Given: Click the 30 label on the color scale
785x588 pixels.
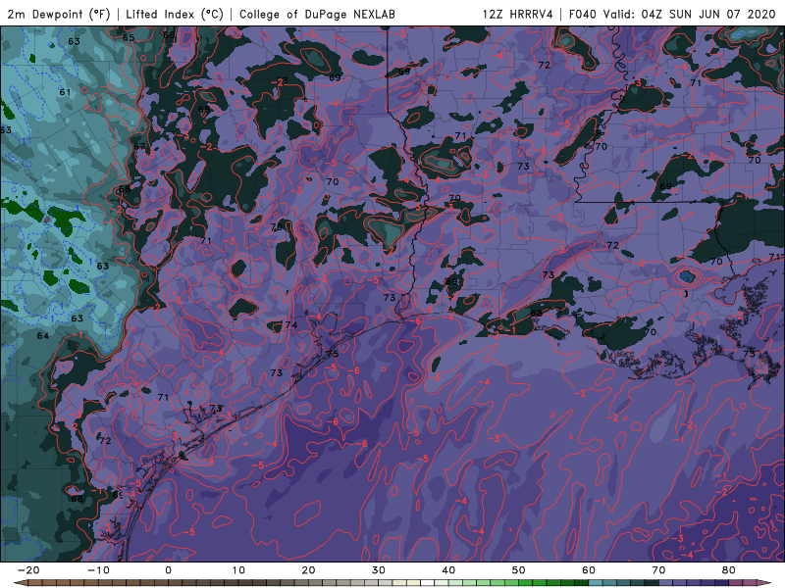Looking at the screenshot, I should click(379, 570).
